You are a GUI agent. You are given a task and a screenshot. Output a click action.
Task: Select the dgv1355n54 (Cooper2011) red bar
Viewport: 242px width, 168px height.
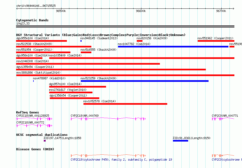pyautogui.click(x=111, y=70)
